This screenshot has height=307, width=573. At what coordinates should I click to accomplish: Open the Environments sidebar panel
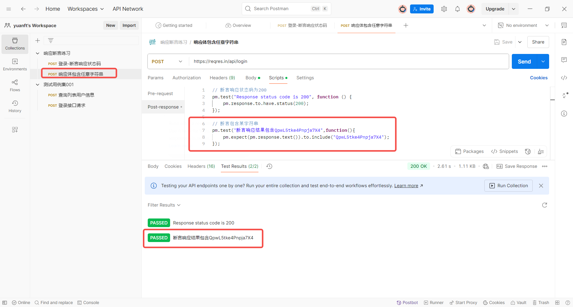tap(15, 65)
